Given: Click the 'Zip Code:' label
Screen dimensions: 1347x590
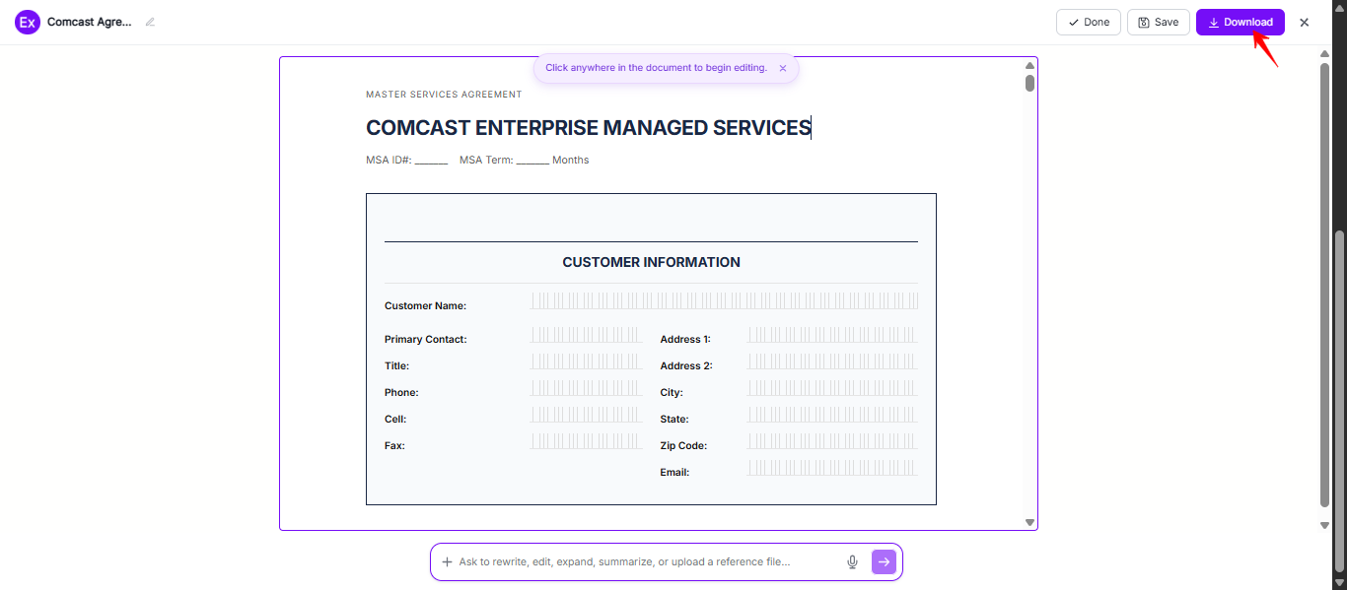Looking at the screenshot, I should 683,446.
